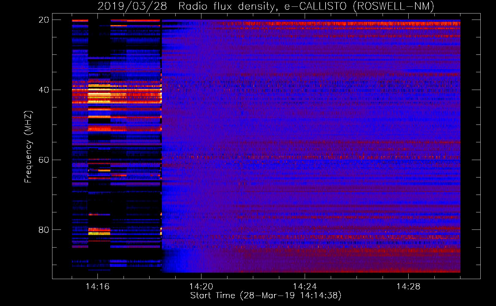Image resolution: width=496 pixels, height=306 pixels.
Task: Click the 20 frequency tick label
Action: [44, 20]
